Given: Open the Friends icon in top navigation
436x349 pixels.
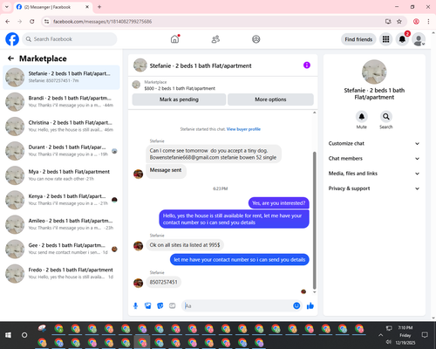Looking at the screenshot, I should [x=215, y=39].
